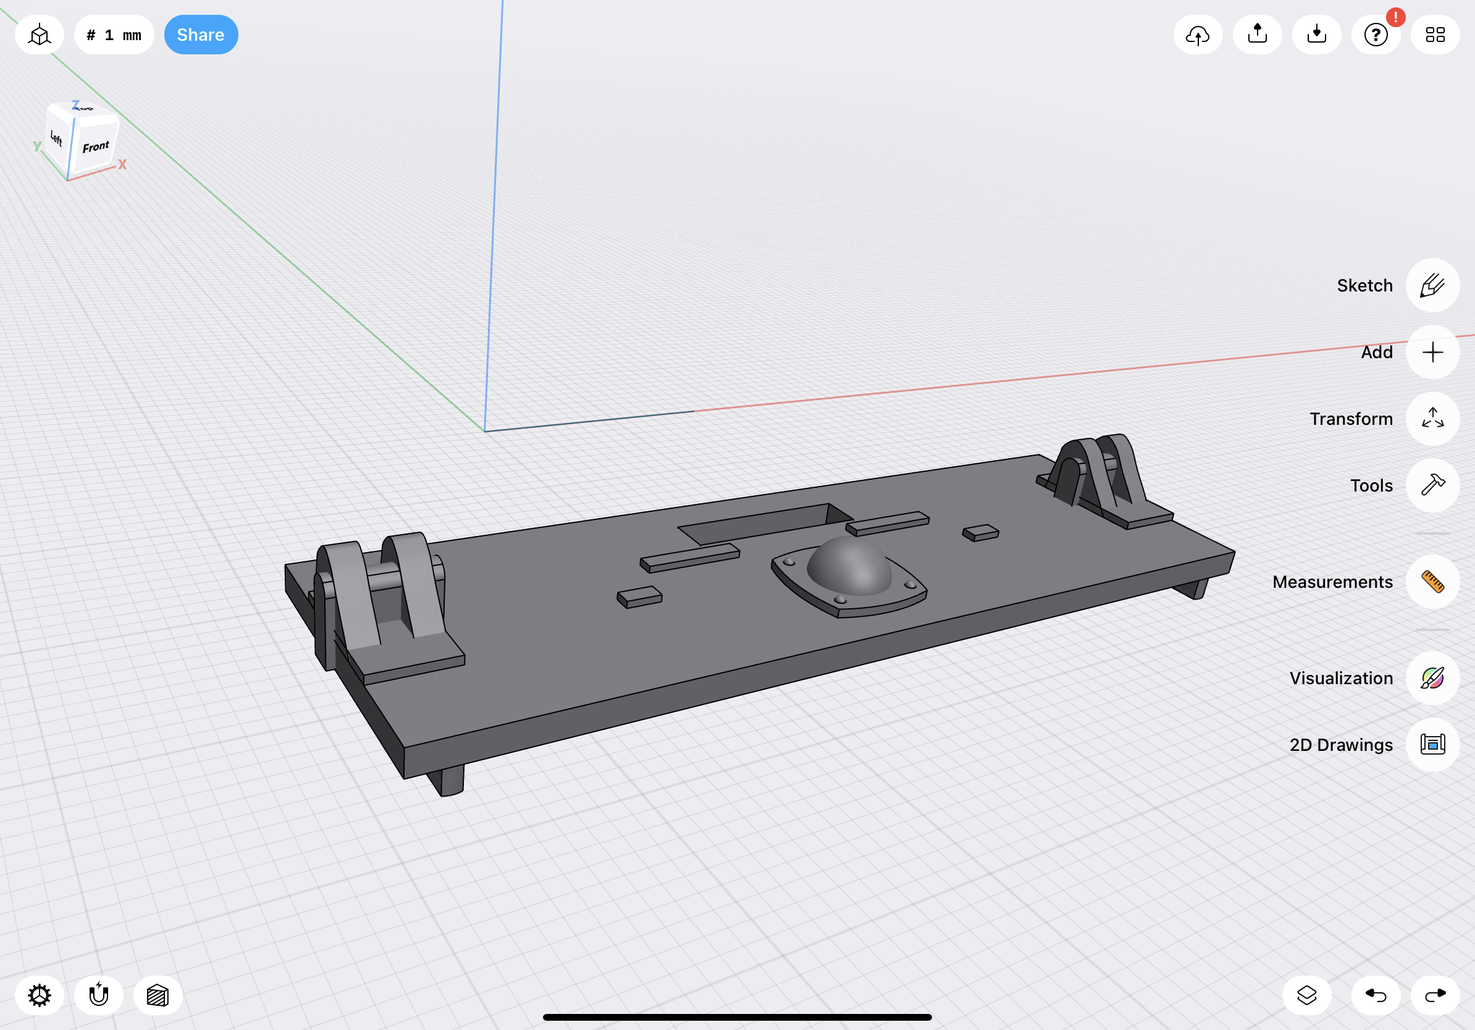
Task: Click the 2D Drawings menu label
Action: tap(1341, 745)
